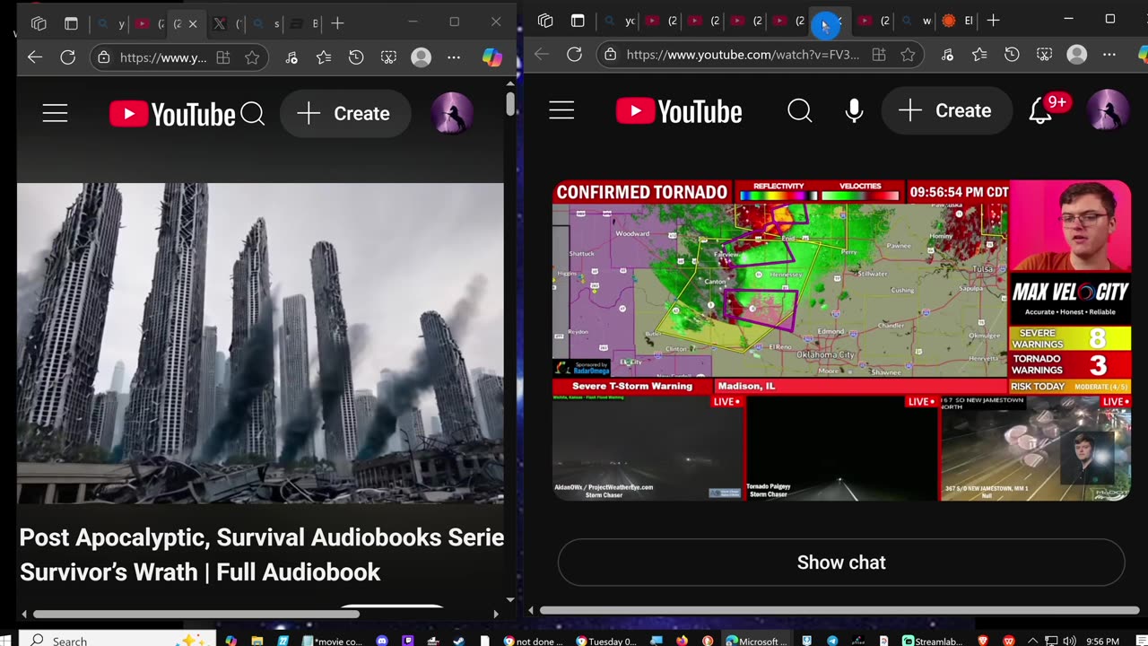Click the left window's vertical scrollbar thumb
The image size is (1148, 646).
coord(510,103)
